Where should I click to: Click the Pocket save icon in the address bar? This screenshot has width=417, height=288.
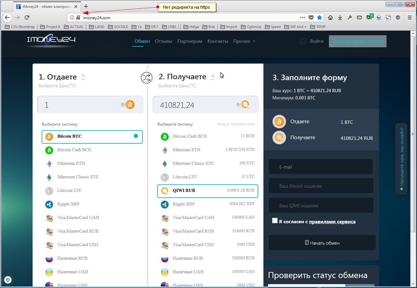tap(311, 17)
